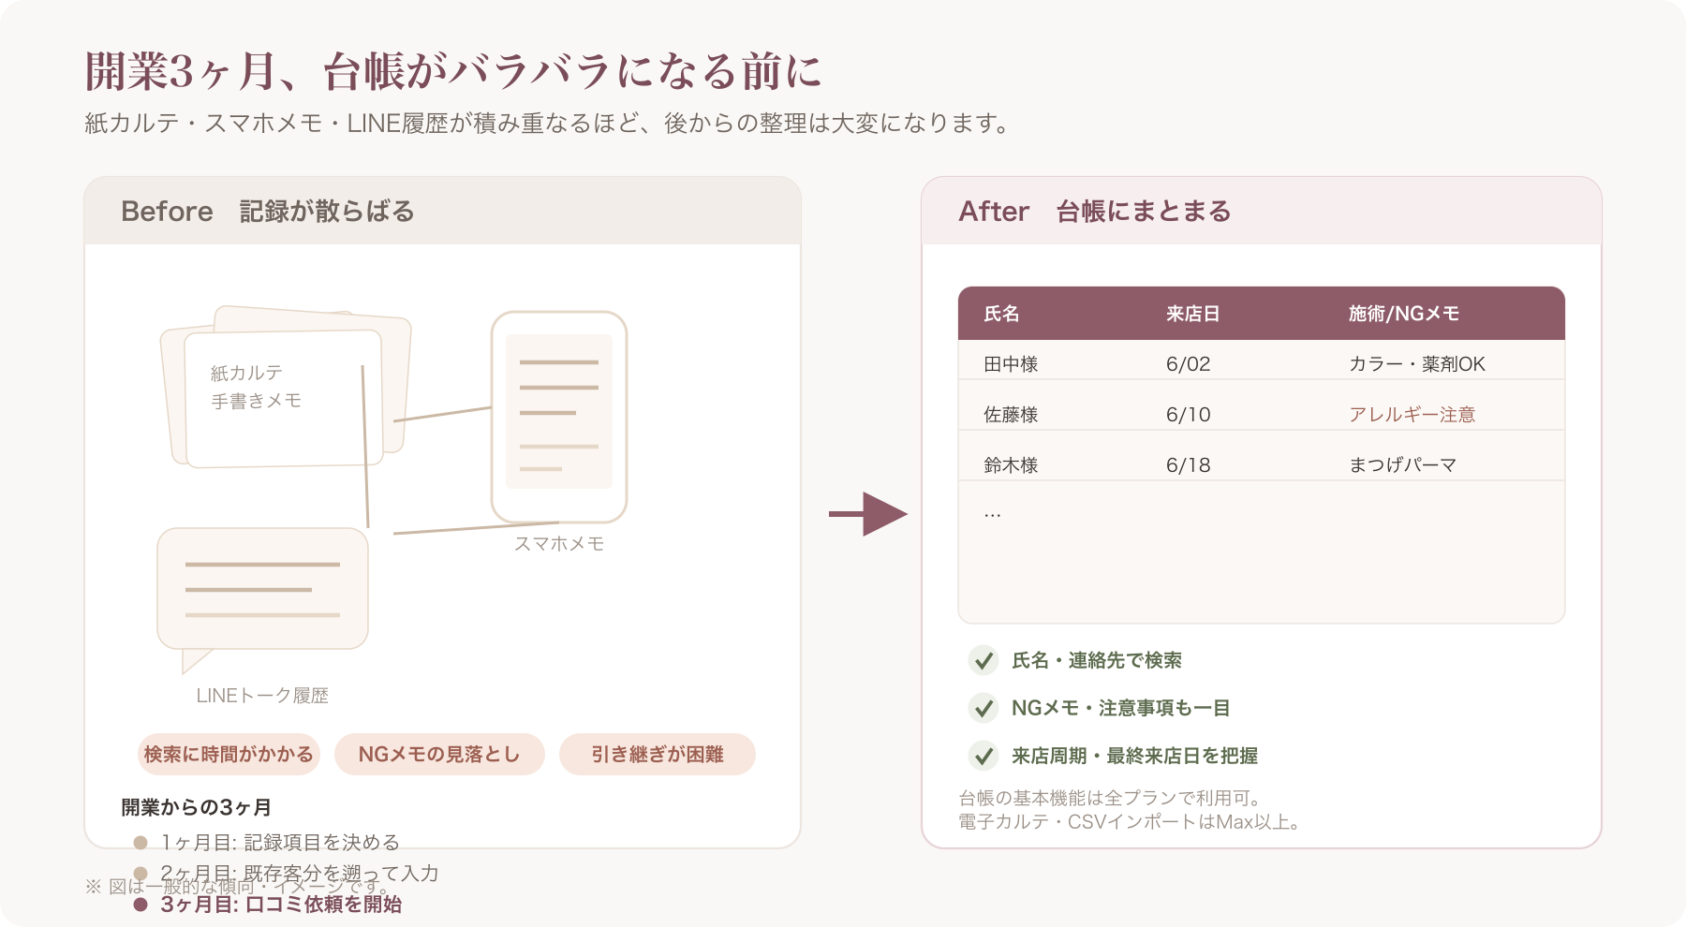Image resolution: width=1686 pixels, height=927 pixels.
Task: Click bullet dot for 1ヶ月目 entry
Action: tap(140, 843)
